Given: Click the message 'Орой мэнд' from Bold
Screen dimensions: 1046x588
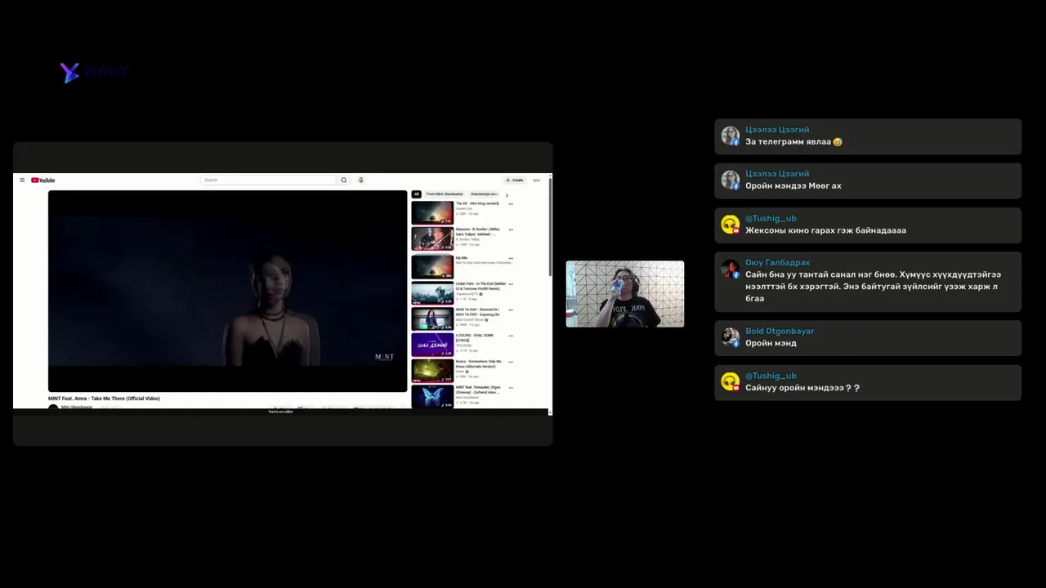Looking at the screenshot, I should coord(771,343).
